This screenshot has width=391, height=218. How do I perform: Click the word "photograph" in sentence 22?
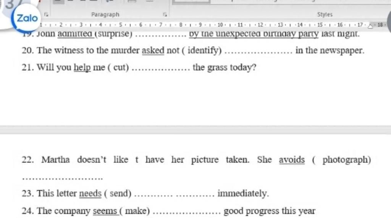tap(345, 160)
